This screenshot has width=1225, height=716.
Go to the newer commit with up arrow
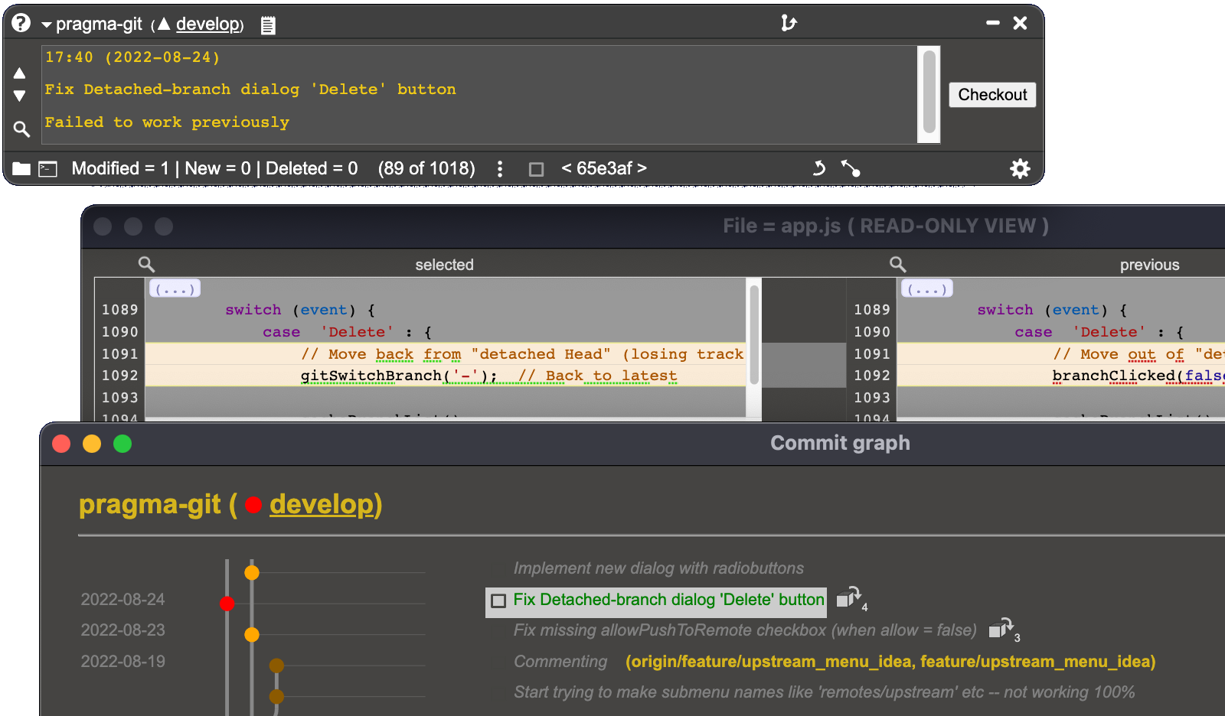pos(20,73)
